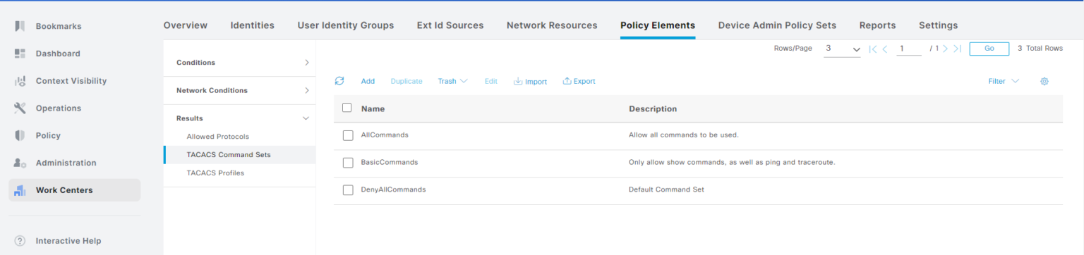The height and width of the screenshot is (255, 1084).
Task: Go to last page arrow
Action: (x=957, y=49)
